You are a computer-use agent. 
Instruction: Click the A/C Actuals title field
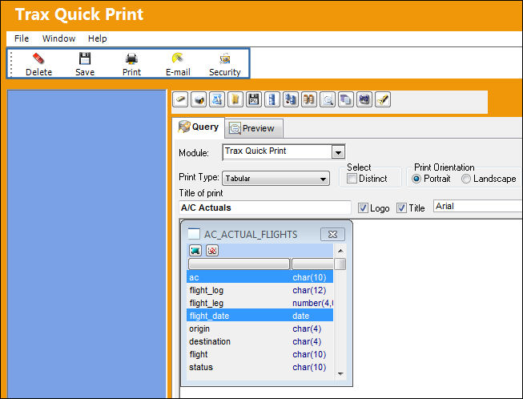click(265, 208)
